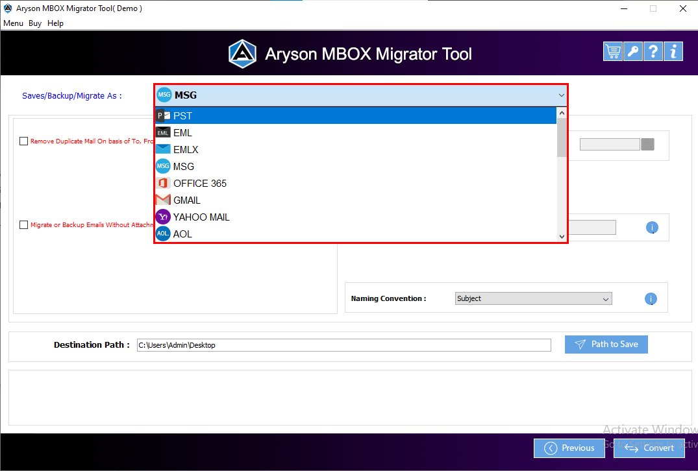Choose EML in the format list
The width and height of the screenshot is (698, 471).
pyautogui.click(x=356, y=132)
